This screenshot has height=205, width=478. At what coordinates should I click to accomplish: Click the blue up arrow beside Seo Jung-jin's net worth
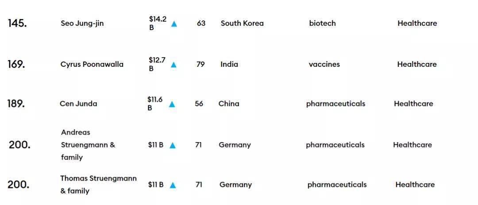pyautogui.click(x=174, y=24)
